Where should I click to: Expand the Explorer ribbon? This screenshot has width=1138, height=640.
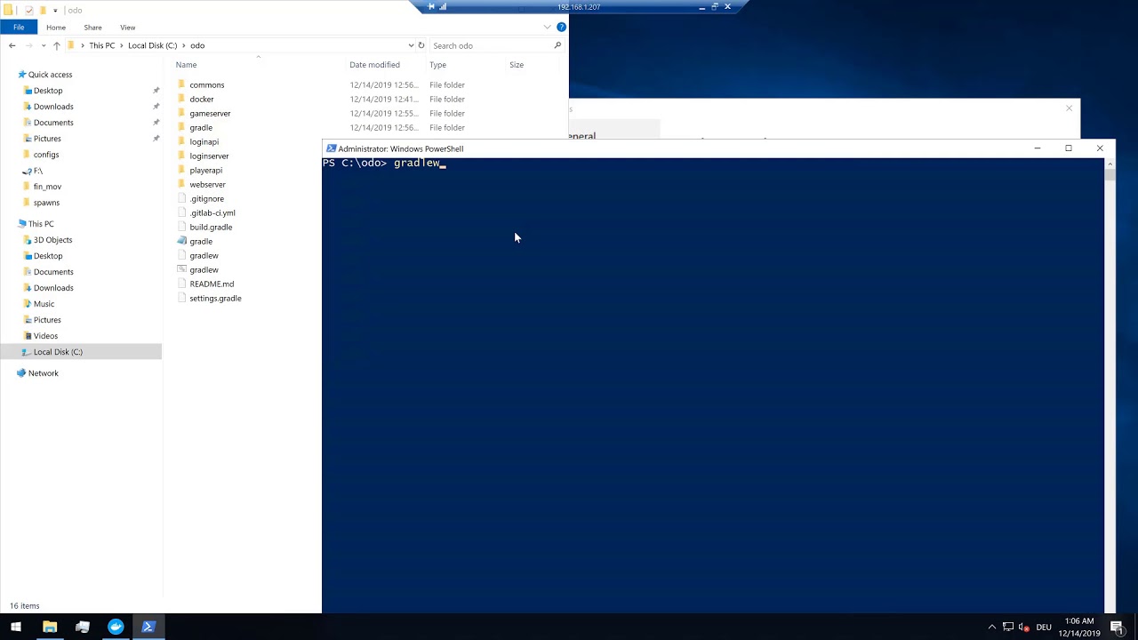(x=547, y=27)
